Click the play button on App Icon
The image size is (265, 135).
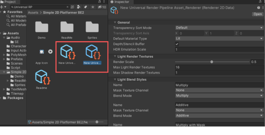(x=50, y=52)
